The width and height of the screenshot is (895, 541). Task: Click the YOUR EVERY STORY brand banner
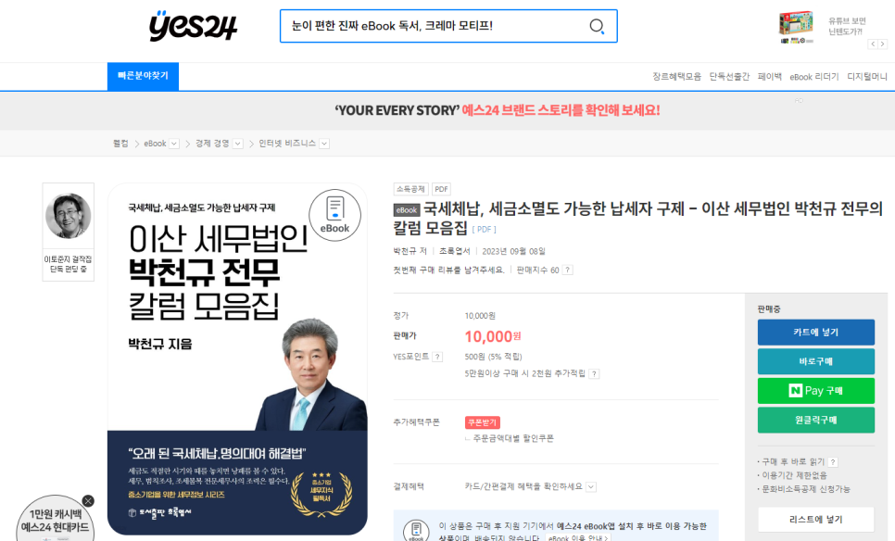point(498,110)
